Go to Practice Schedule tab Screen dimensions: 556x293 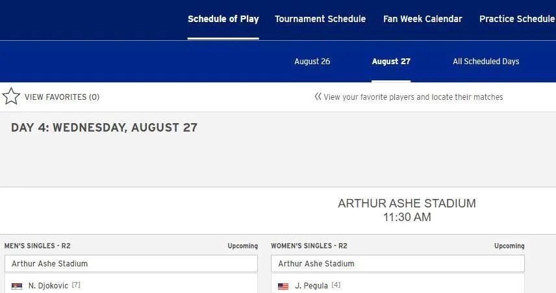(x=516, y=19)
